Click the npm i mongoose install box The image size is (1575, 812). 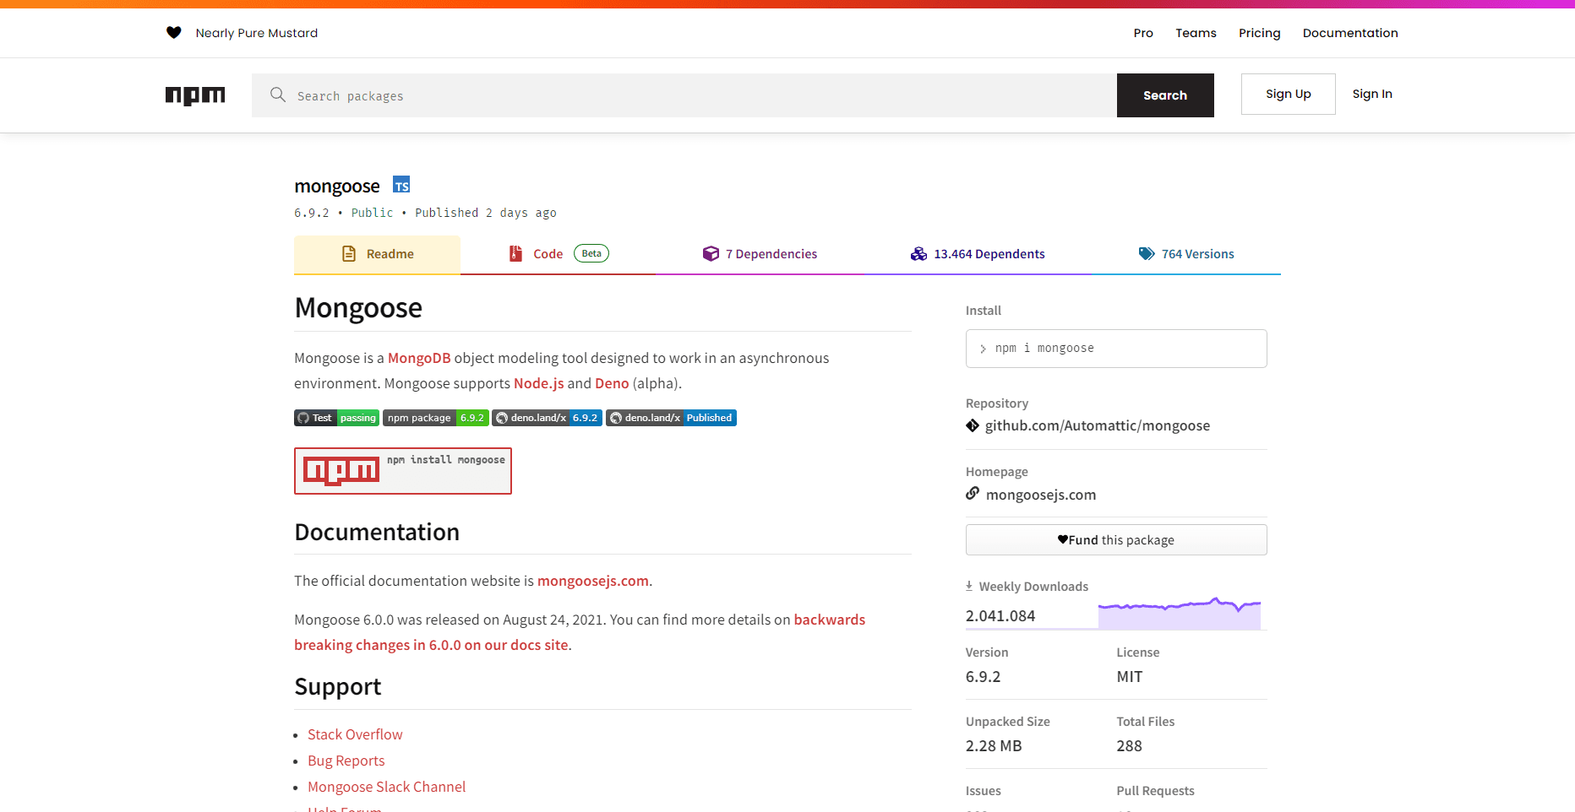point(1116,349)
